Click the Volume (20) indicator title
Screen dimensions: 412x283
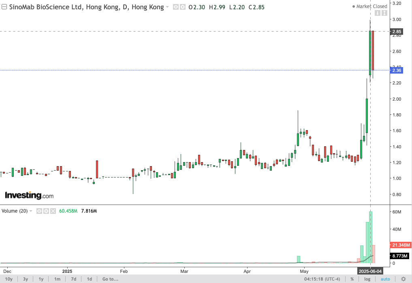[x=15, y=211]
